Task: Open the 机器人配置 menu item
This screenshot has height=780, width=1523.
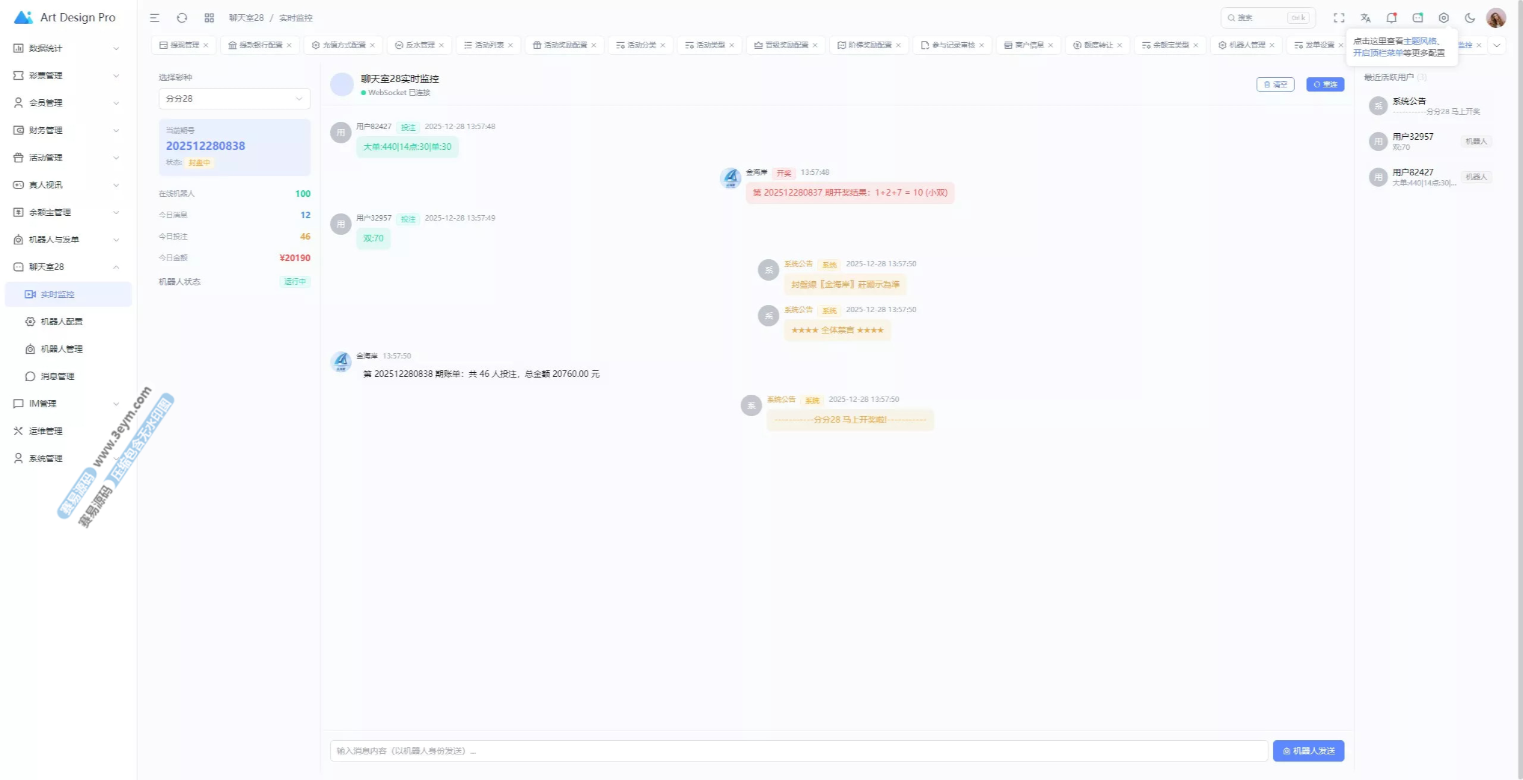Action: [x=61, y=322]
